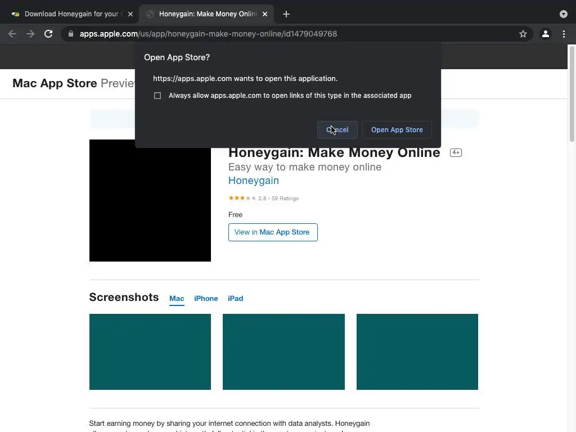Click the forward navigation arrow
This screenshot has width=576, height=432.
[30, 34]
